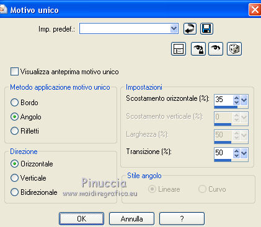Expand the Transizione value dropdown arrow
Image resolution: width=261 pixels, height=227 pixels.
pyautogui.click(x=244, y=153)
